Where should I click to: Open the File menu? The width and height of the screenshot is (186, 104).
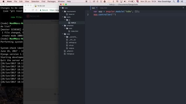click(x=15, y=1)
